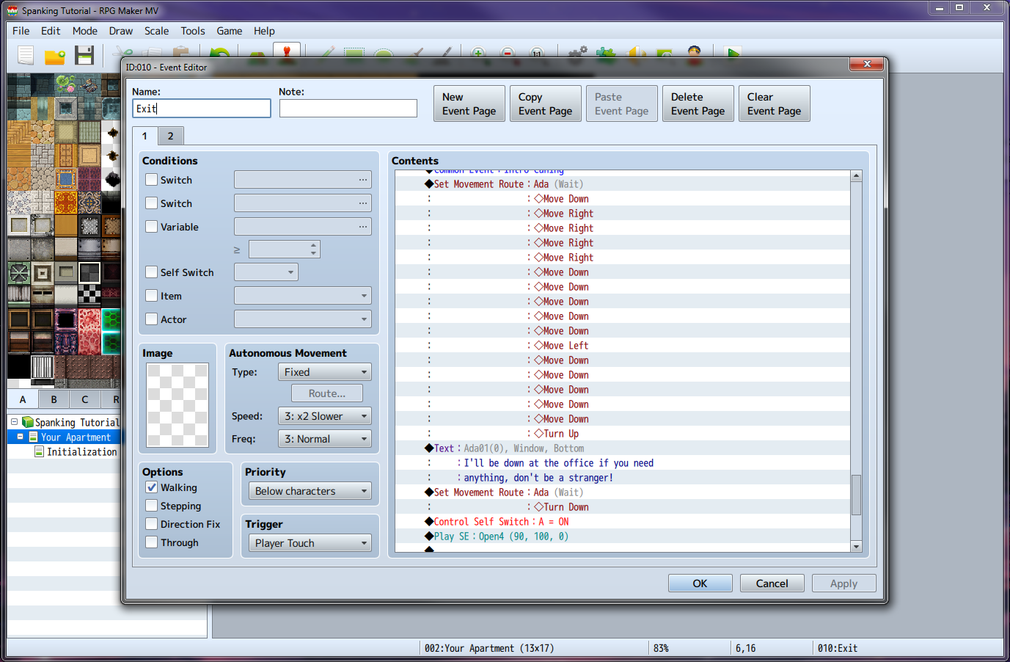Click the Cancel button
The width and height of the screenshot is (1010, 662).
point(772,583)
